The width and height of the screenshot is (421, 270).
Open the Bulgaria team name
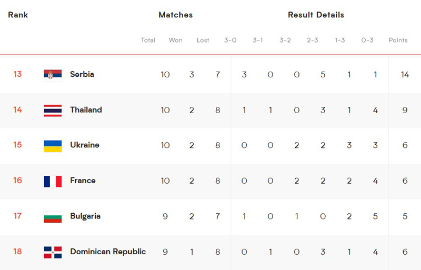click(85, 216)
